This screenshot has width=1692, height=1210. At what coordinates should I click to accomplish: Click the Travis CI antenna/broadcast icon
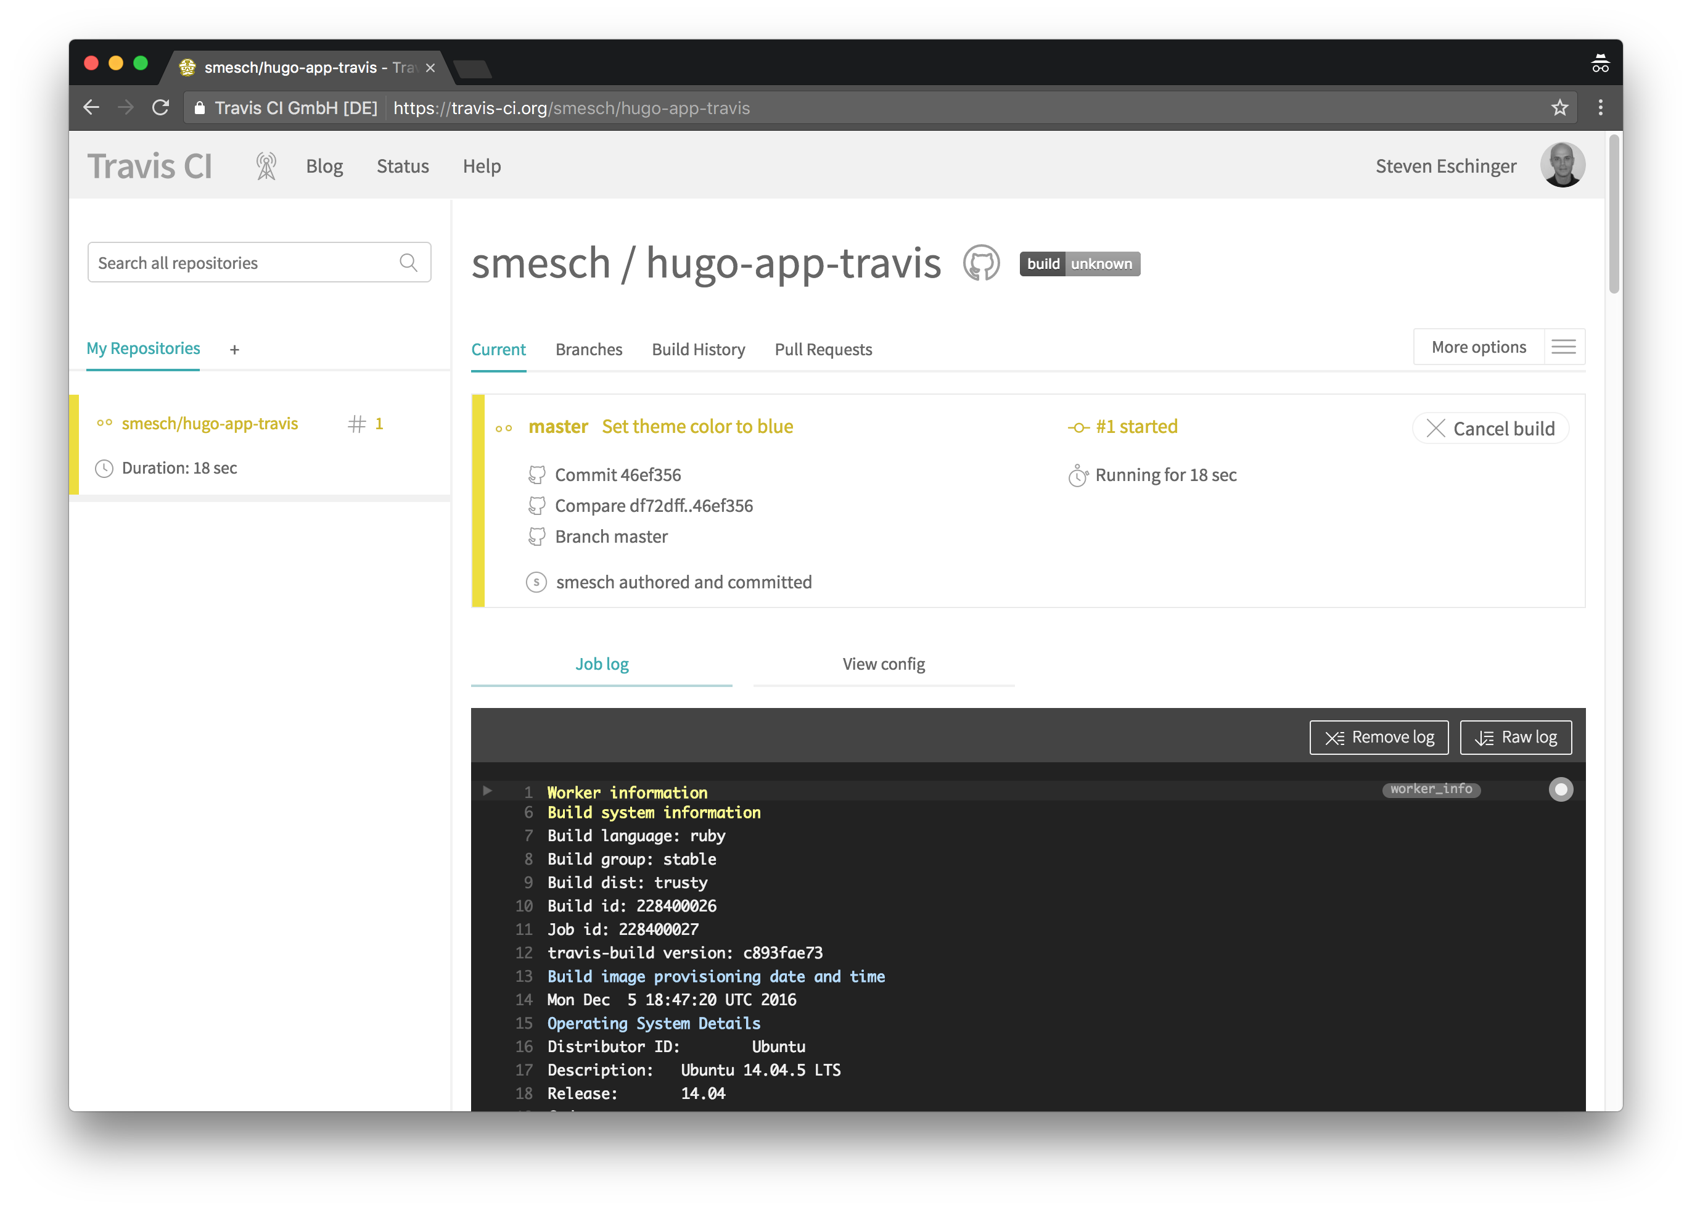coord(265,165)
